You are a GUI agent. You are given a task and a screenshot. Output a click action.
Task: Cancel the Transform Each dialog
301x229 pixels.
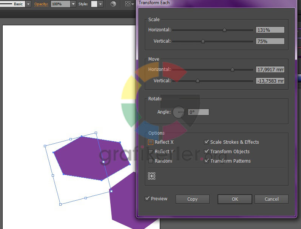click(x=272, y=199)
